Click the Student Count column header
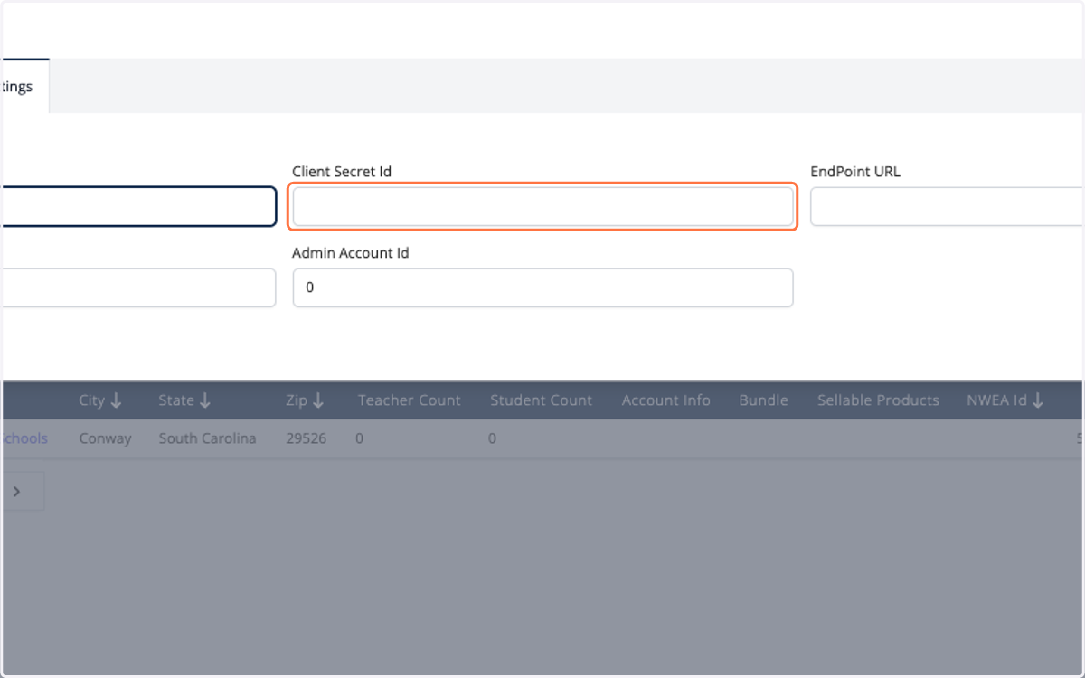The image size is (1085, 678). (541, 400)
